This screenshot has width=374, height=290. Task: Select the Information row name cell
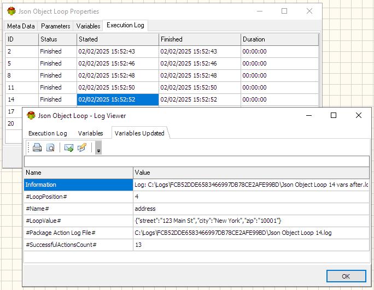(78, 185)
